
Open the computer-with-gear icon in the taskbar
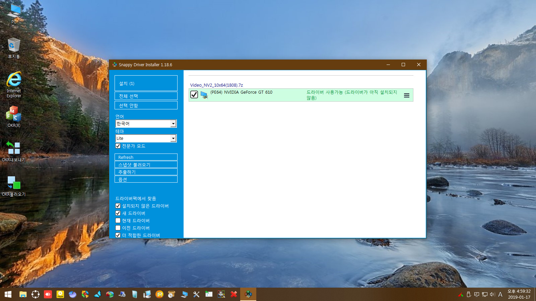(x=122, y=294)
